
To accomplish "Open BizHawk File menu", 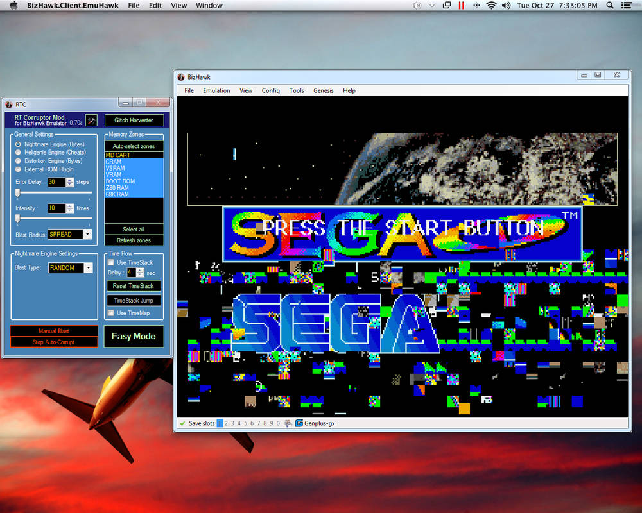I will (x=189, y=91).
